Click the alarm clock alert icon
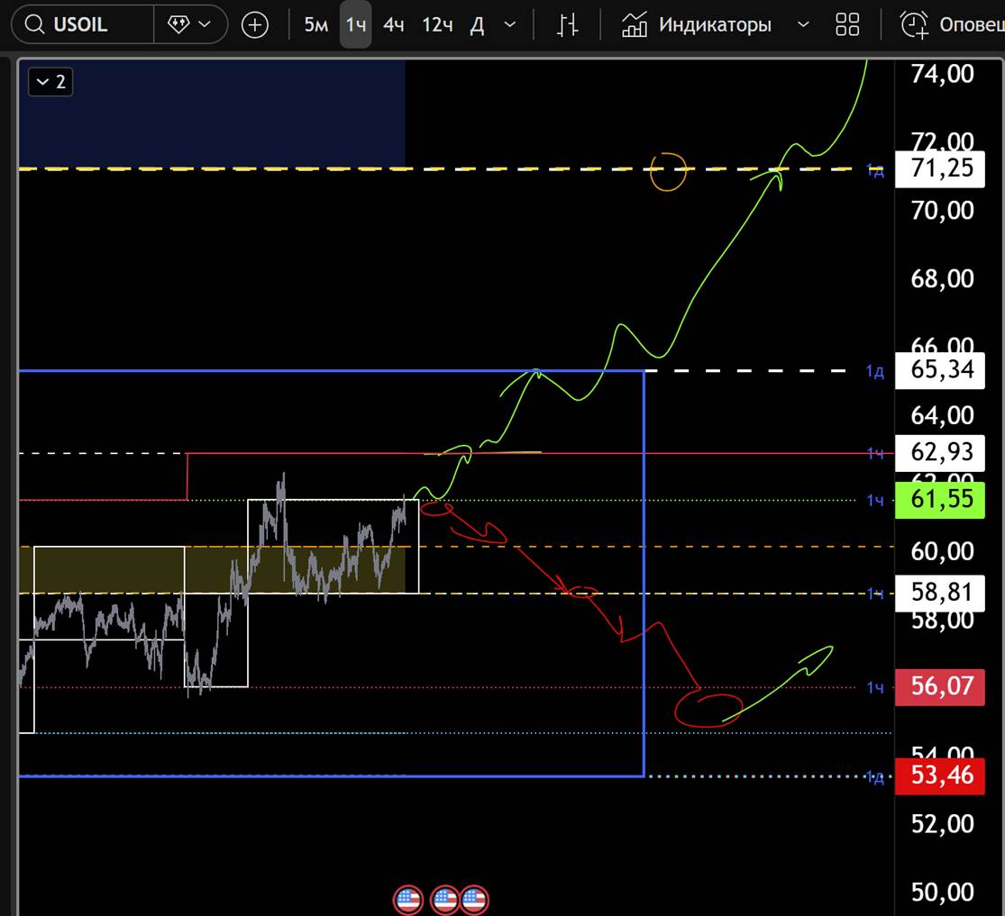Image resolution: width=1005 pixels, height=916 pixels. [x=915, y=24]
